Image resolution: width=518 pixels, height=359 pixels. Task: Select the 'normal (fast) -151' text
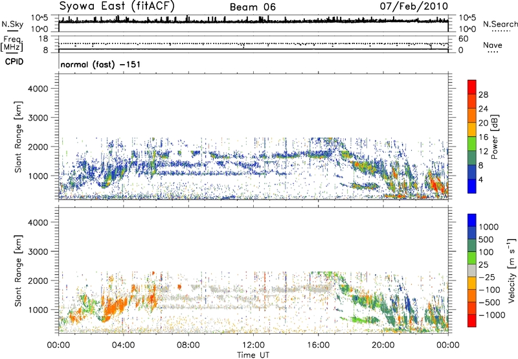click(x=100, y=64)
